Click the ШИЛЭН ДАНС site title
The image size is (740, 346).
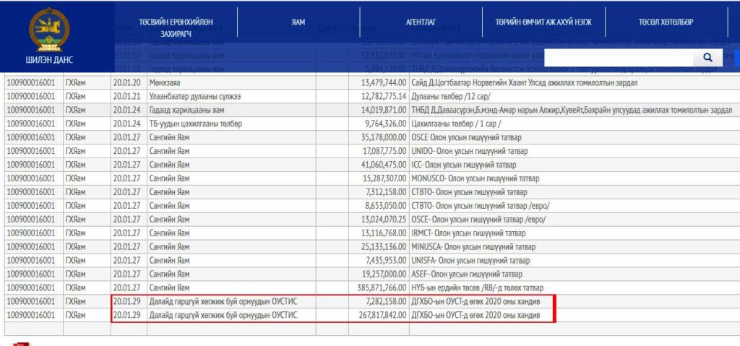(49, 60)
